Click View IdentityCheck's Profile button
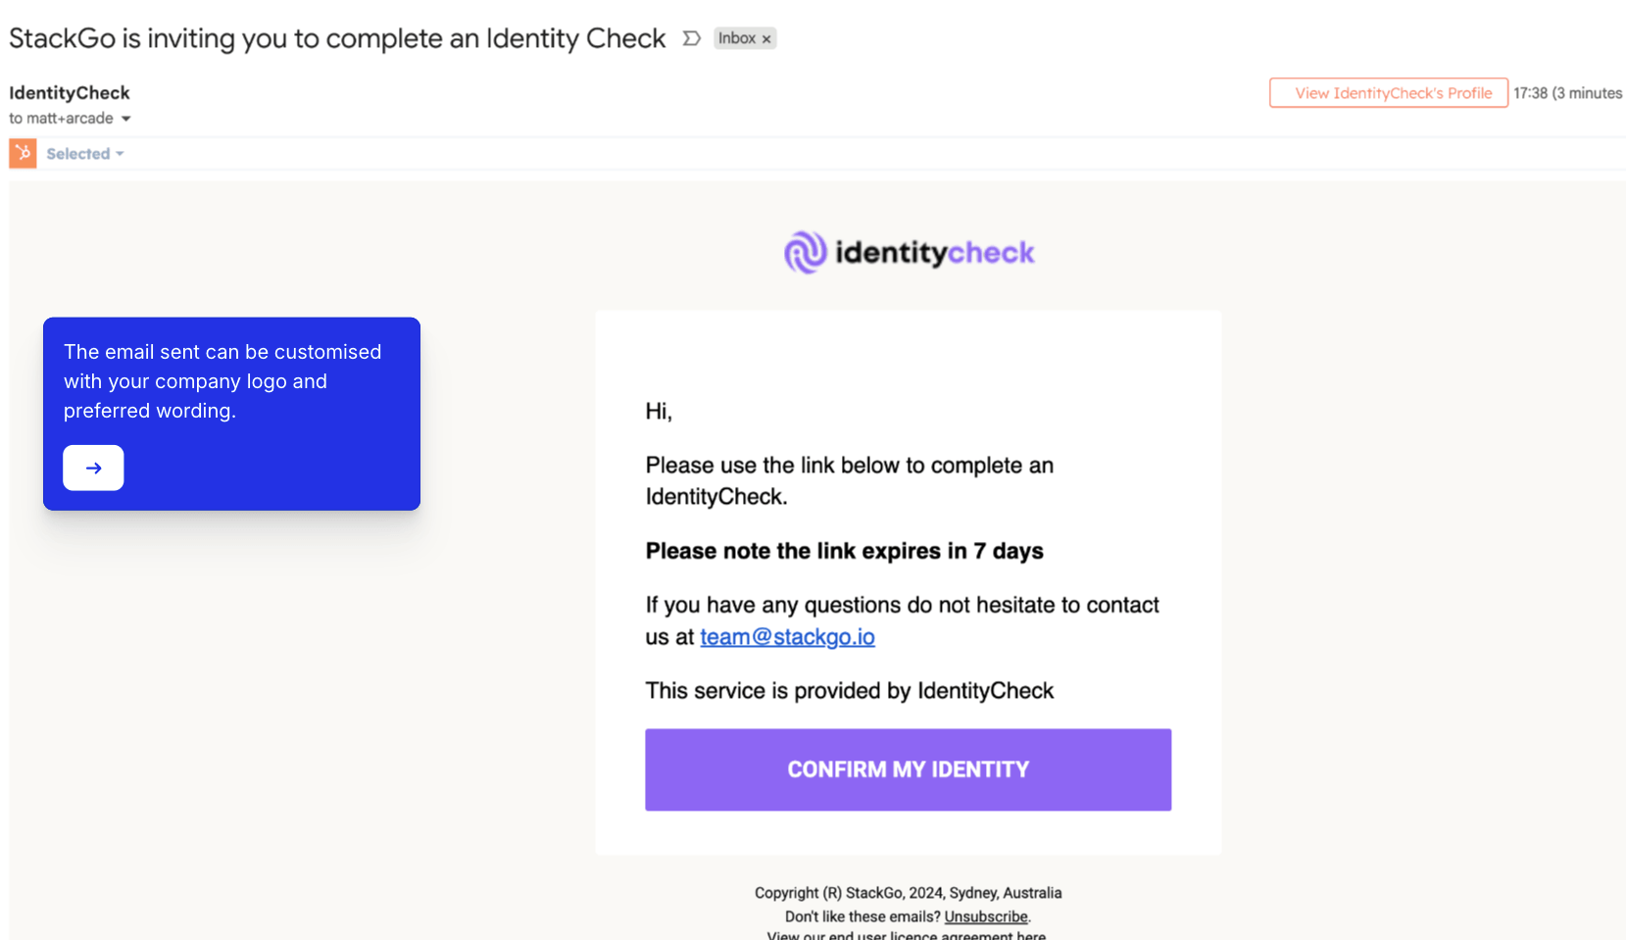The width and height of the screenshot is (1626, 940). [x=1388, y=93]
